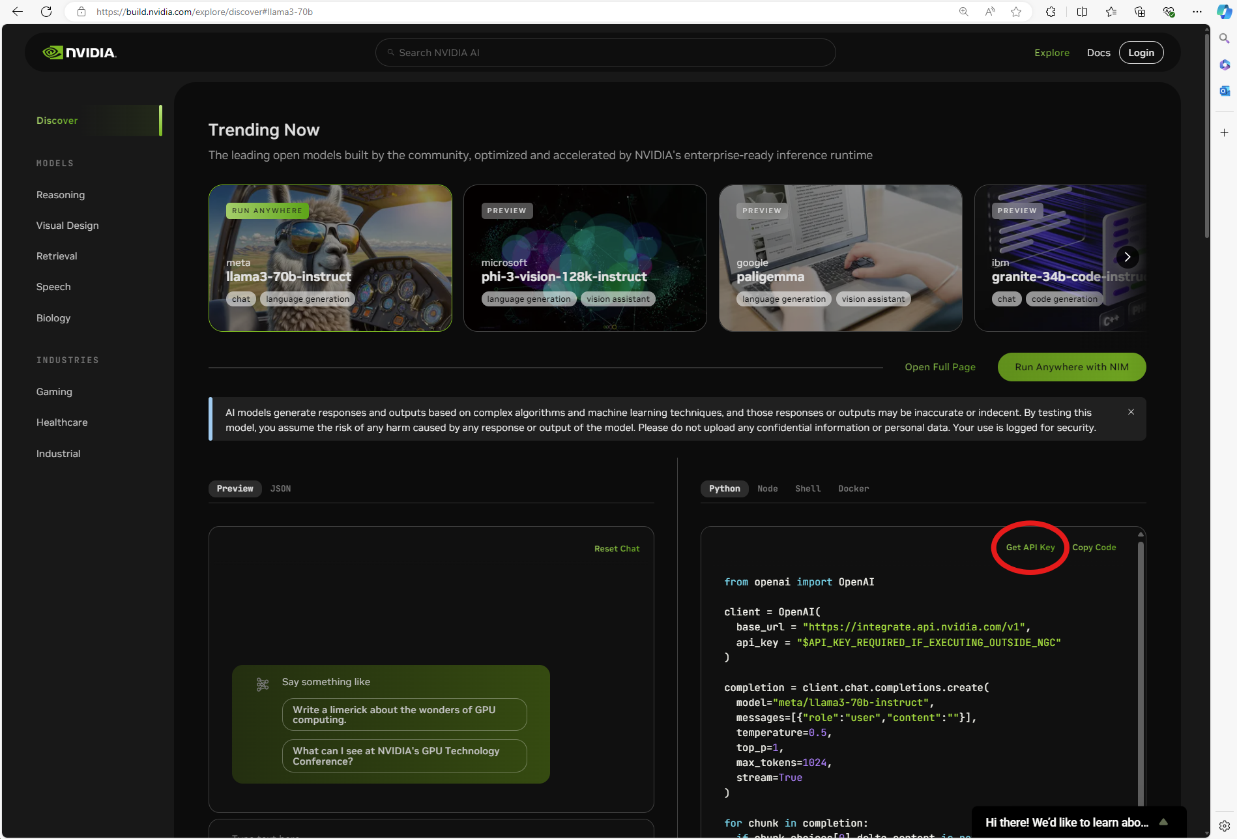Open sidebar settings gear icon
Viewport: 1237px width, 839px height.
[x=1224, y=825]
